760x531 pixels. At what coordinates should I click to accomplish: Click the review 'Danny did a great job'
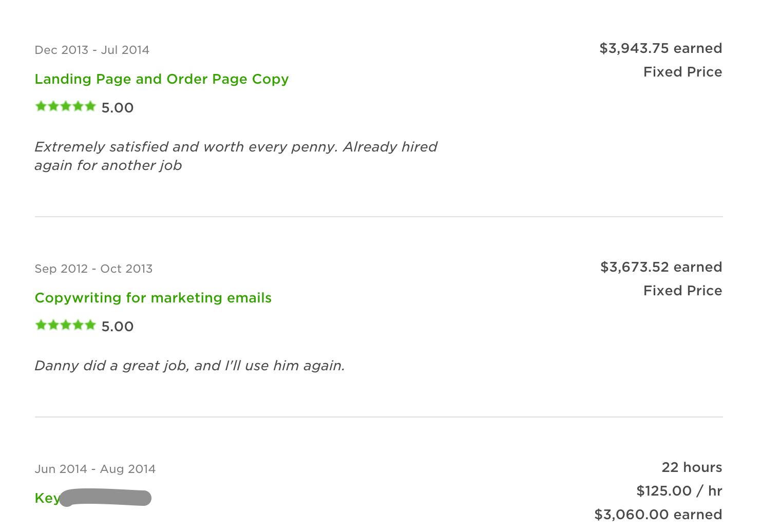click(189, 366)
